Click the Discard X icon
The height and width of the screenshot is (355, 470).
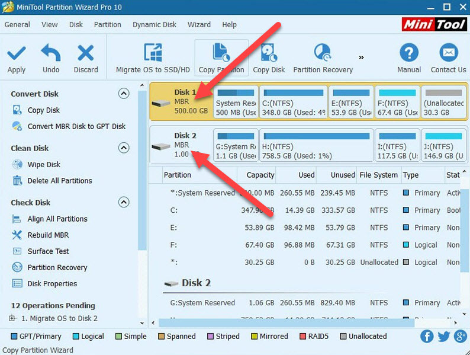pos(86,54)
